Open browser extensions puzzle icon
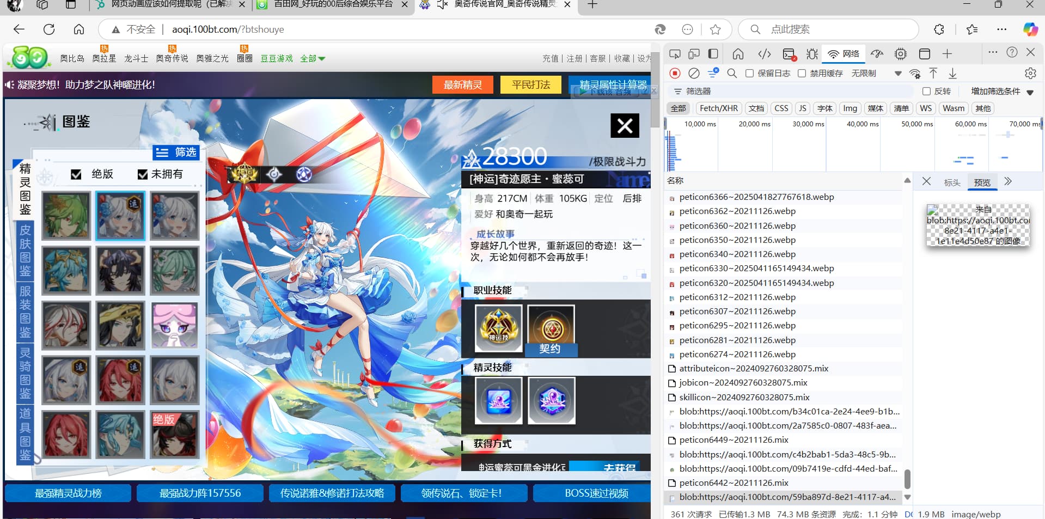1045x519 pixels. tap(939, 29)
